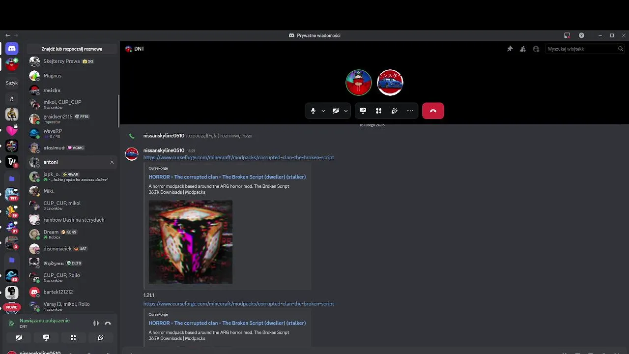Image resolution: width=629 pixels, height=354 pixels.
Task: Open discomaciek conversation
Action: tap(72, 249)
